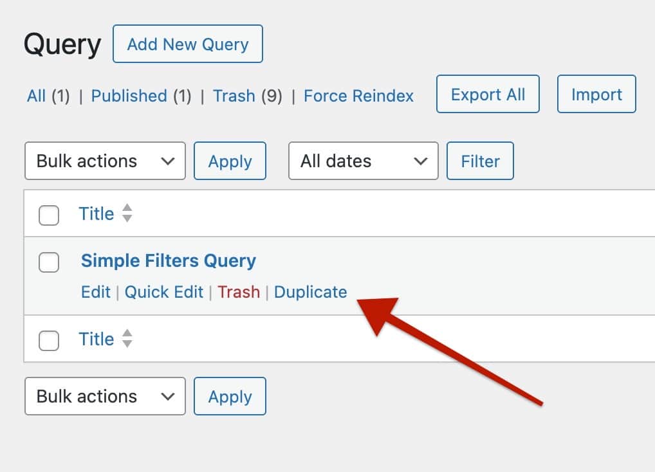655x472 pixels.
Task: Show only Published queries
Action: [x=129, y=96]
